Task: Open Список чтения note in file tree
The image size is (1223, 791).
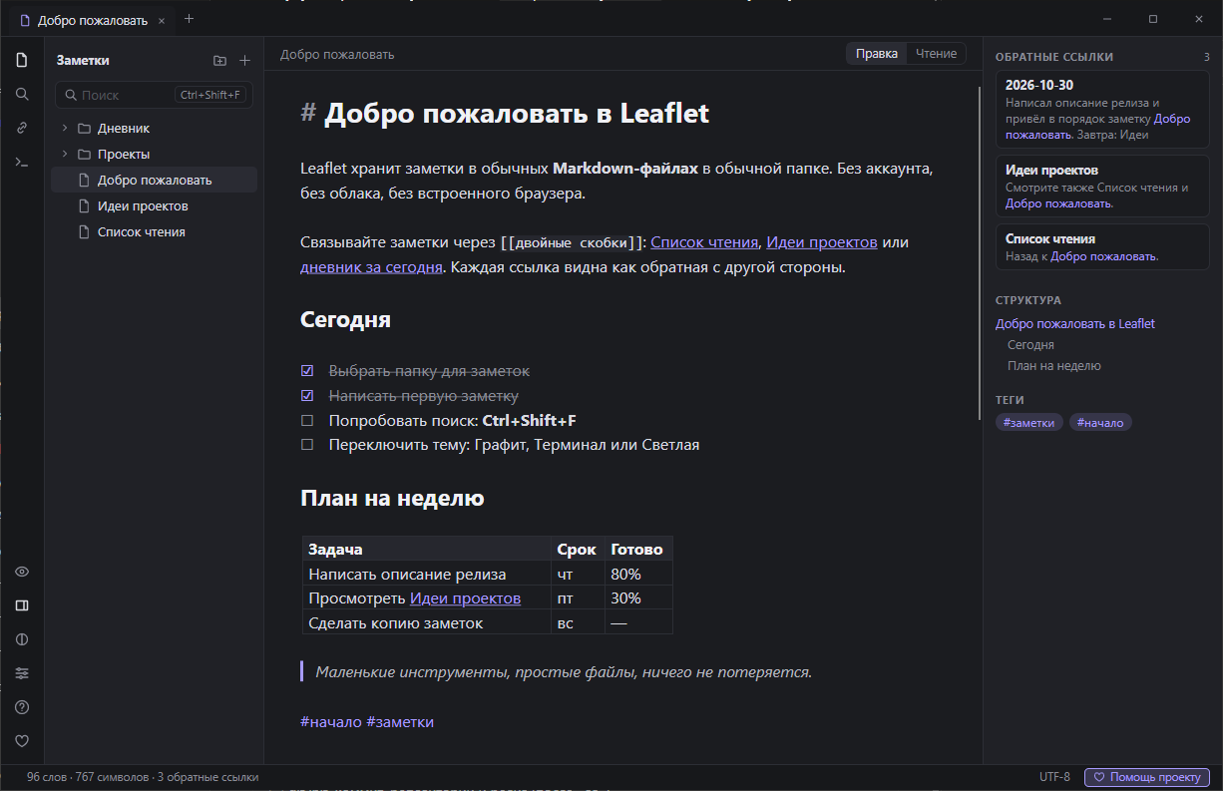Action: [155, 232]
